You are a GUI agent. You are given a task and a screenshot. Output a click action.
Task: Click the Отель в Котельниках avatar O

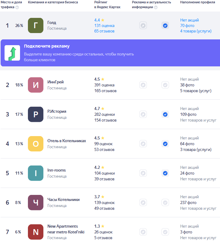pyautogui.click(x=36, y=144)
